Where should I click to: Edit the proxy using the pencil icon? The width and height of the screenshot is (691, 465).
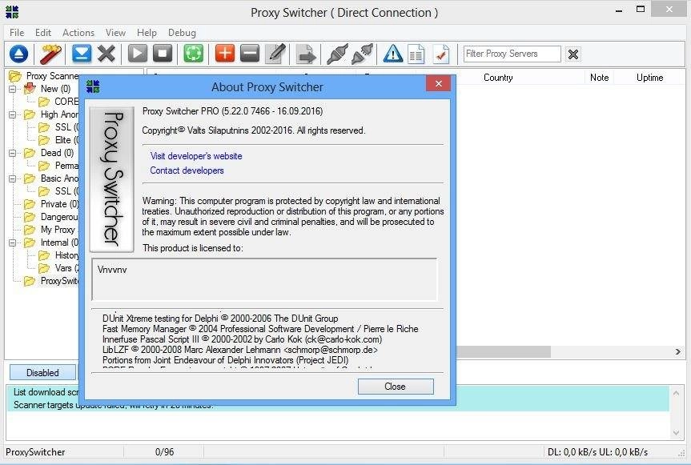276,54
